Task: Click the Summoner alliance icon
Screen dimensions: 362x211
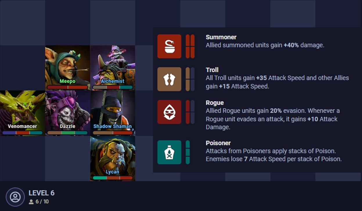Action: pos(169,46)
